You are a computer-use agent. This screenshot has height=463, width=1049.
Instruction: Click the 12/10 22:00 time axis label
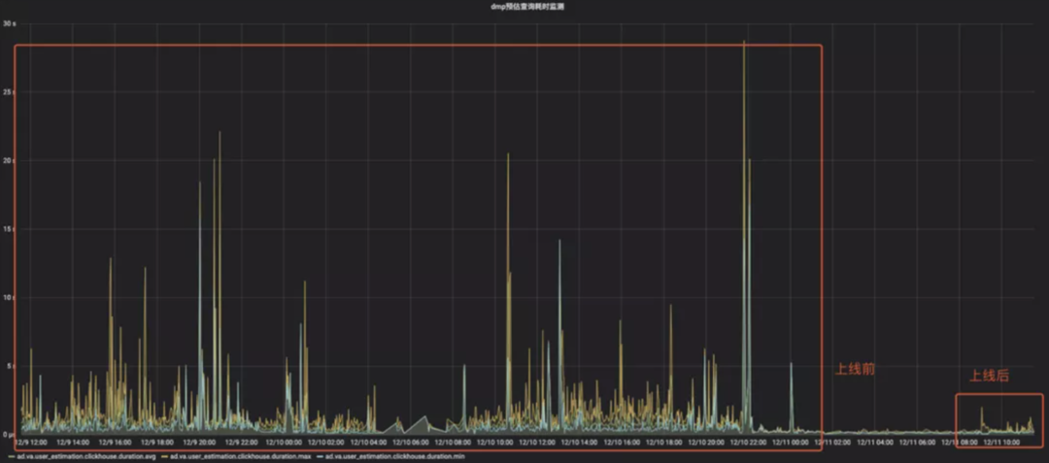(748, 443)
